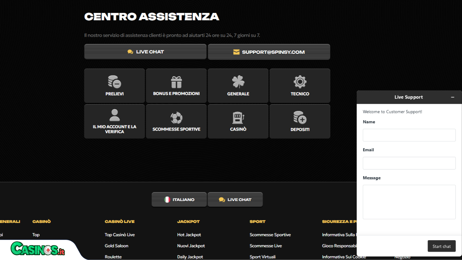This screenshot has width=462, height=260.
Task: Open Nuovi Jackpot link
Action: tap(191, 246)
